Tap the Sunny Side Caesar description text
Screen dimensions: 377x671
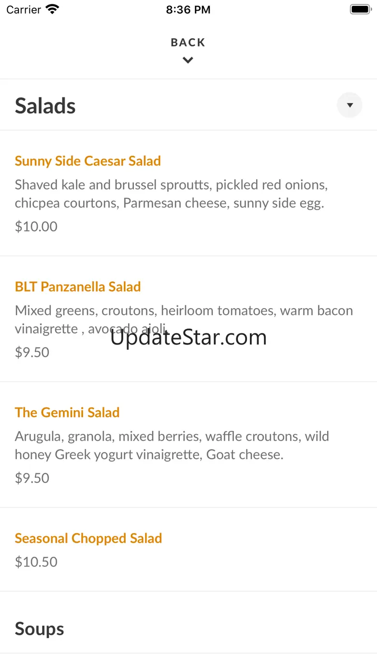pos(171,194)
